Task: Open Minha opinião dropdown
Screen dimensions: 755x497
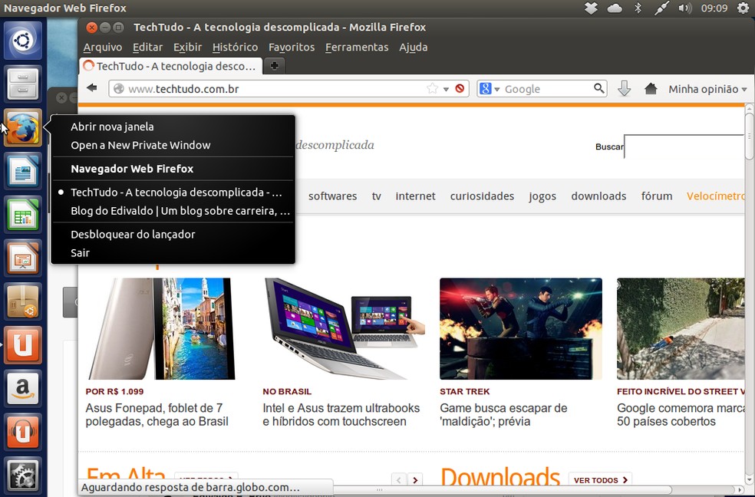Action: (707, 89)
